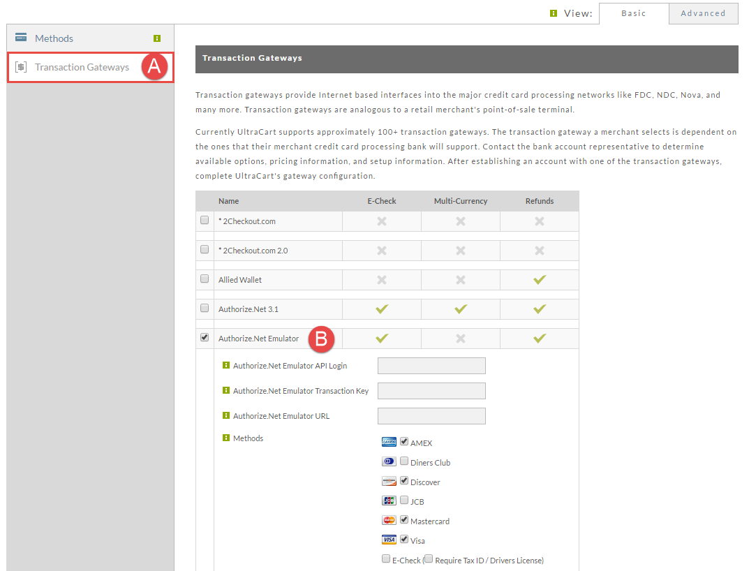Screen dimensions: 749x571
Task: Enable the Authorize.Net 3.1 gateway checkbox
Action: pyautogui.click(x=205, y=309)
